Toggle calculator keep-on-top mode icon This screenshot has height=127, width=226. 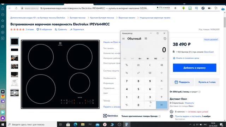(x=146, y=38)
